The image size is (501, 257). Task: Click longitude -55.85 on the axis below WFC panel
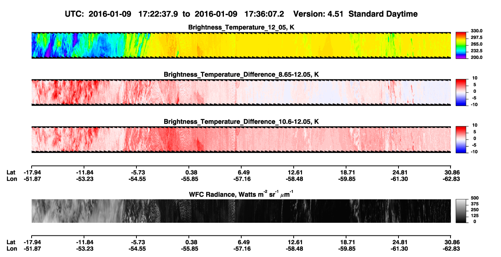click(189, 249)
